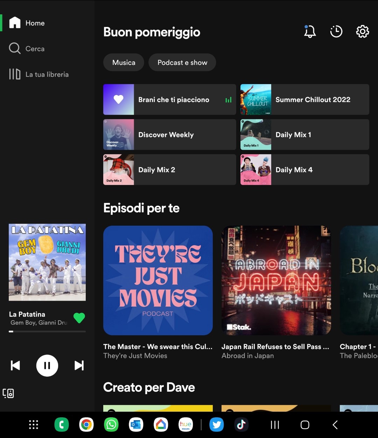
Task: Open La tua libreria library icon
Action: pyautogui.click(x=15, y=74)
